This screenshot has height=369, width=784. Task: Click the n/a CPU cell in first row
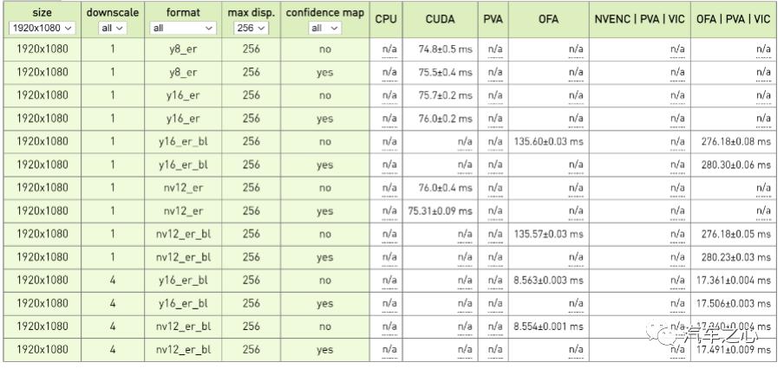tap(389, 49)
